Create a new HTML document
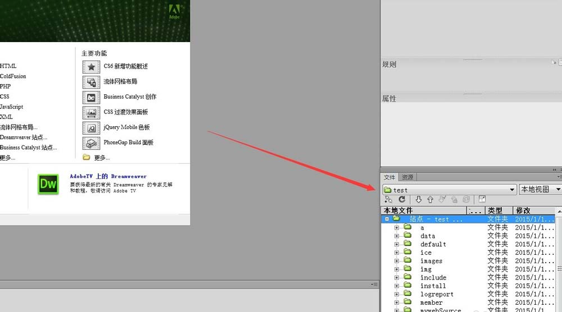Screen dimensions: 562x312 [x=8, y=66]
